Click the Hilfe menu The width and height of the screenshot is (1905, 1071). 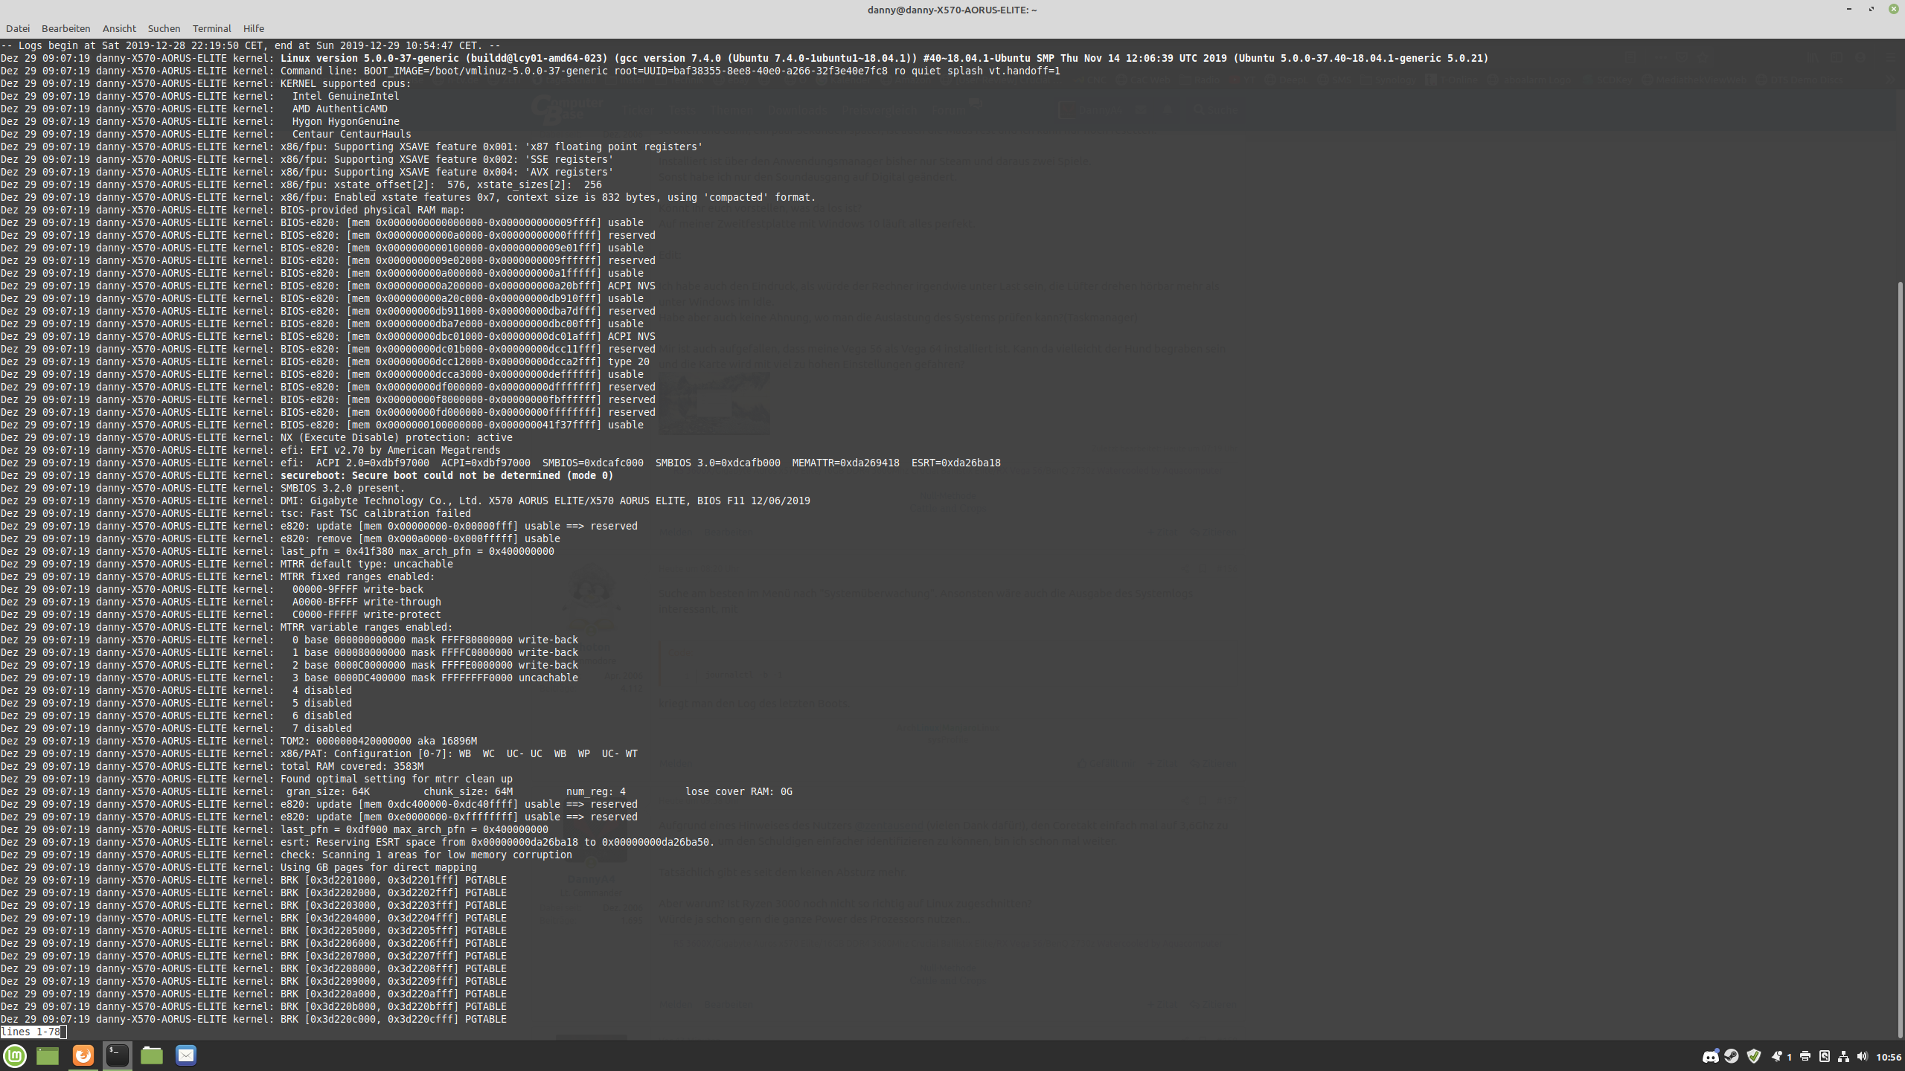point(253,28)
